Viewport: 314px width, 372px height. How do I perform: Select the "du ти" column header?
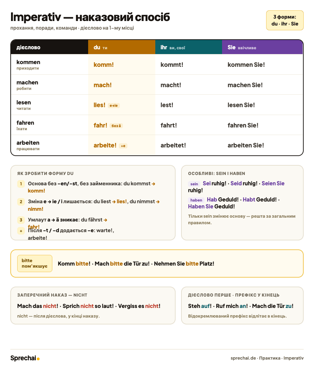122,47
